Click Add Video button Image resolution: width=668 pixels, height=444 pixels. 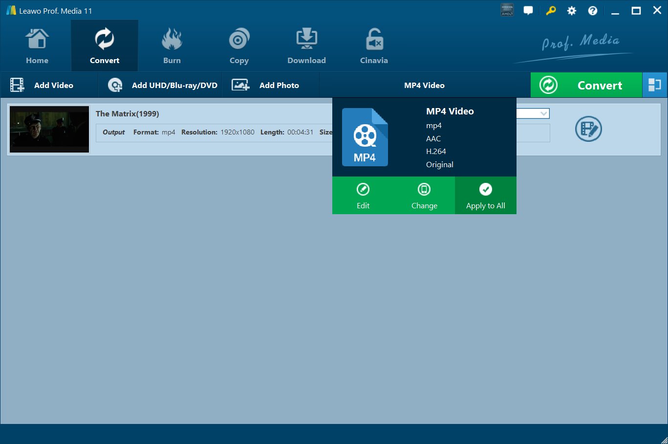(x=42, y=85)
